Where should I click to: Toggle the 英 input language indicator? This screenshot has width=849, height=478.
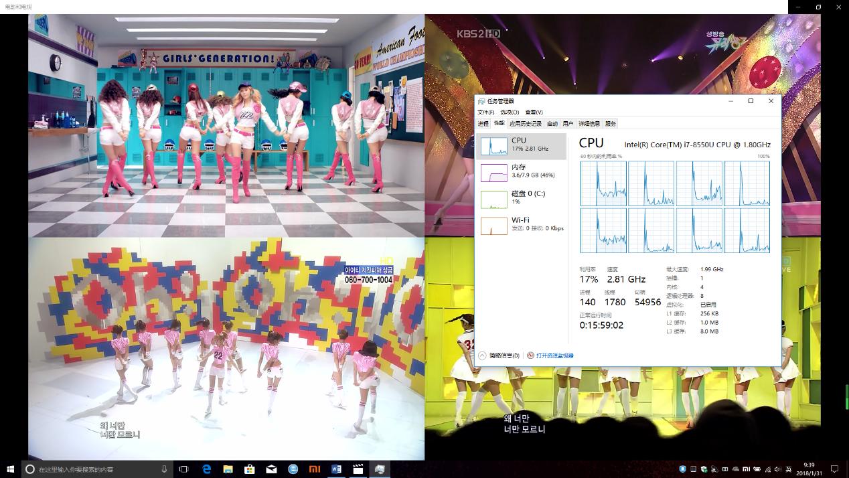coord(787,469)
